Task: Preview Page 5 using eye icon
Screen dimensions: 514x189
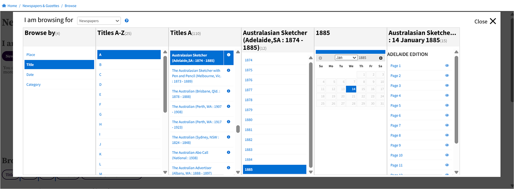Action: click(447, 106)
